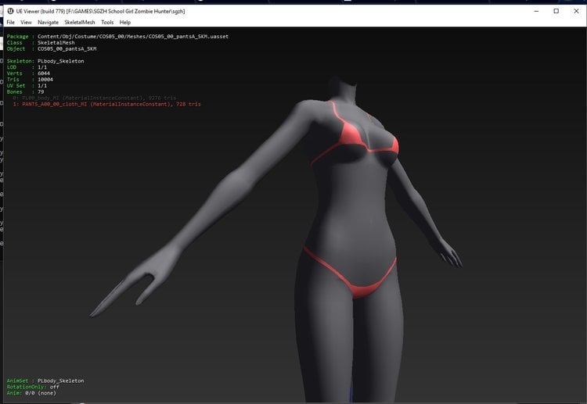Open the SkeletalMesh menu
The height and width of the screenshot is (404, 587).
pos(80,23)
